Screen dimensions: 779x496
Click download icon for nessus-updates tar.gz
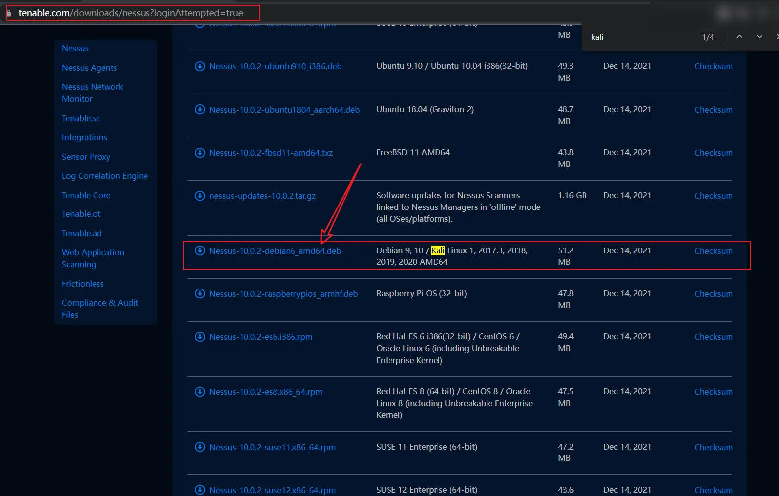click(x=200, y=196)
